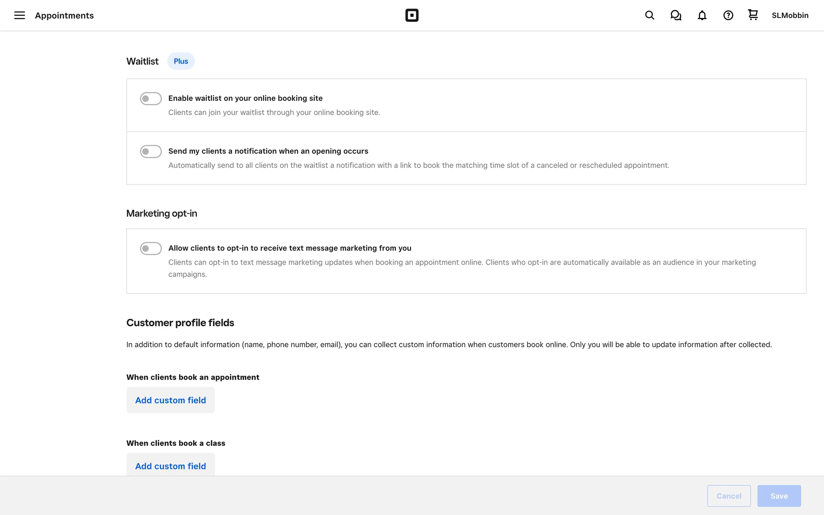Click the 'Enable waitlist on your online booking site' label
The height and width of the screenshot is (515, 824).
coord(245,98)
